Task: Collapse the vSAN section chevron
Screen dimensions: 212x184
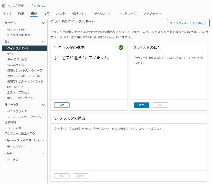Action: [43, 153]
